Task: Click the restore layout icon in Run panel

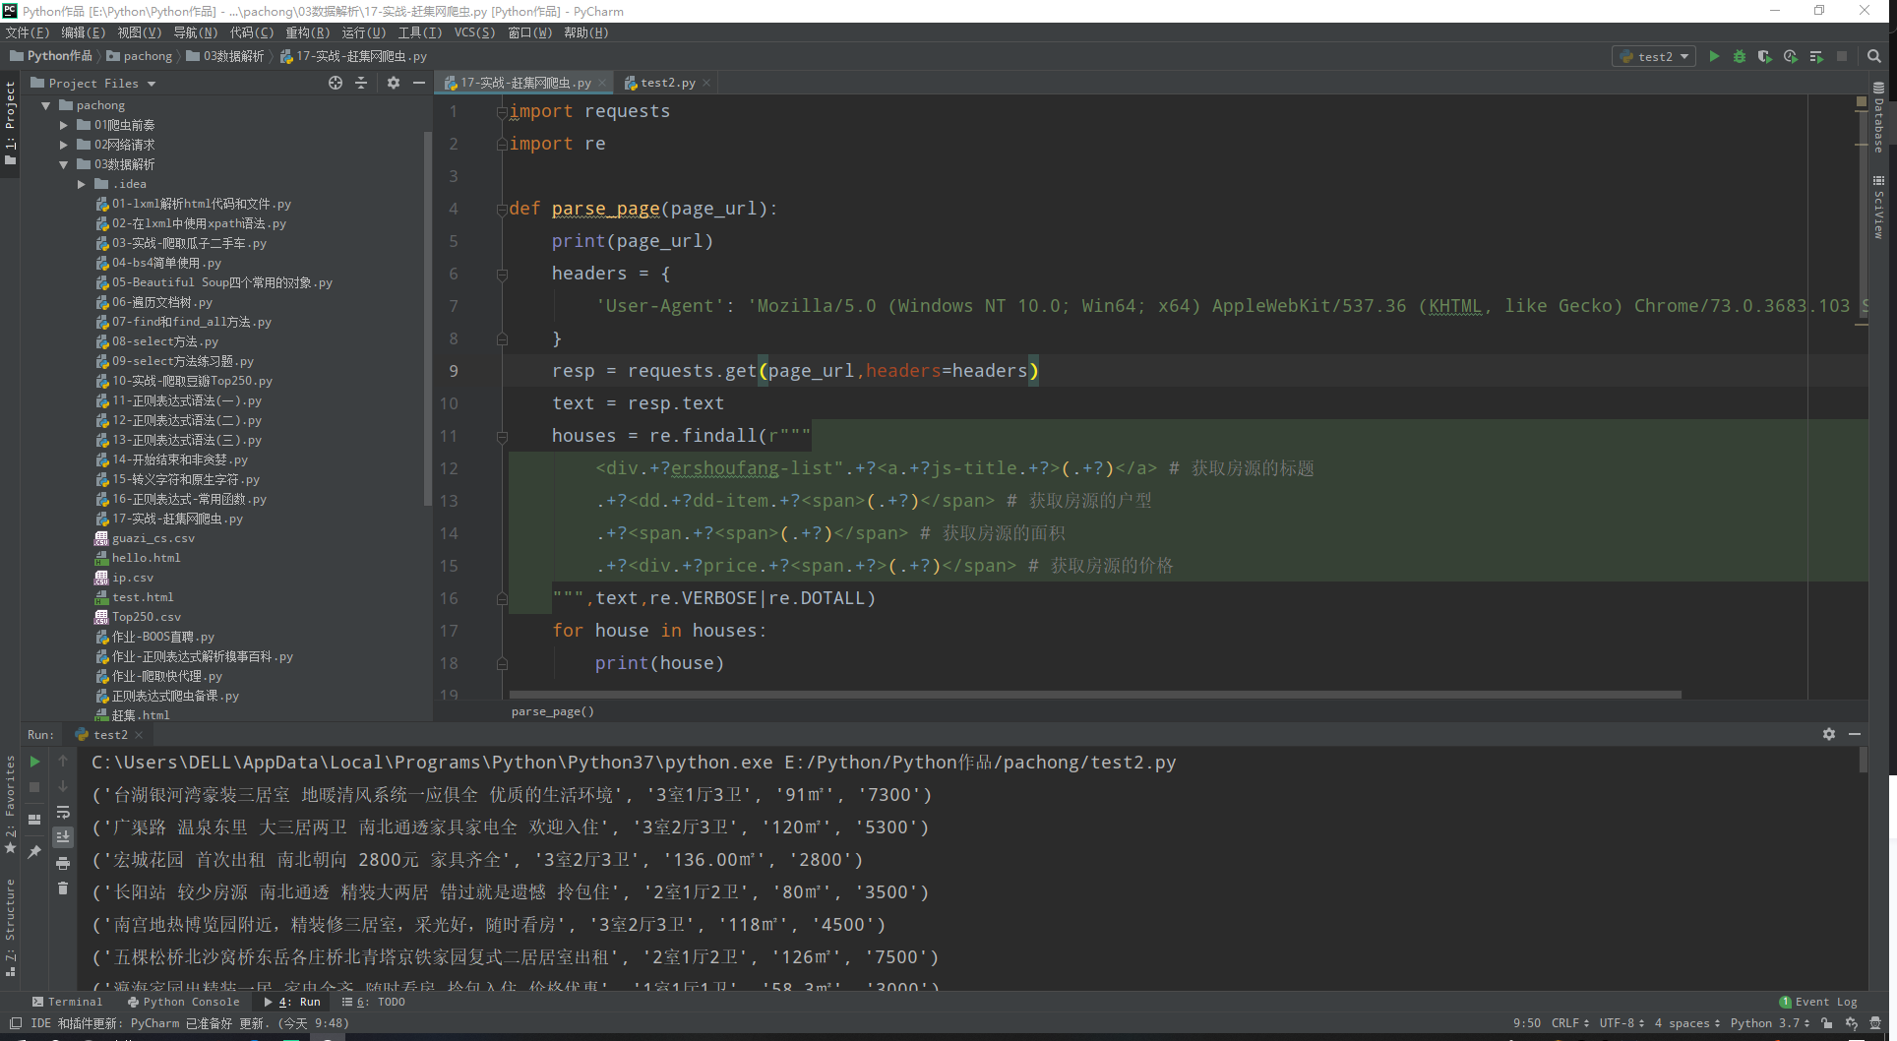Action: [x=34, y=820]
